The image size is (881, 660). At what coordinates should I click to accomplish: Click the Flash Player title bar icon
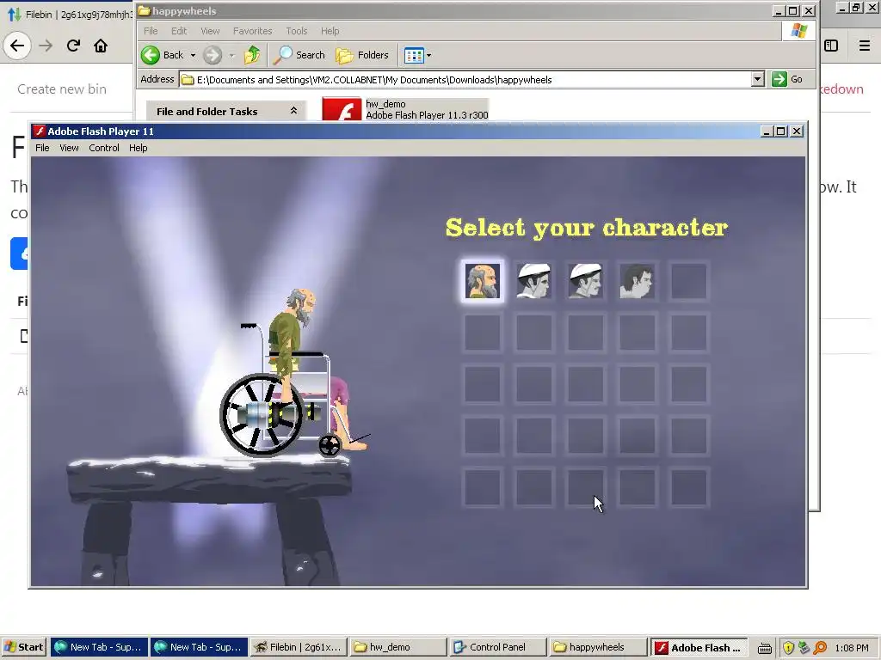coord(40,131)
